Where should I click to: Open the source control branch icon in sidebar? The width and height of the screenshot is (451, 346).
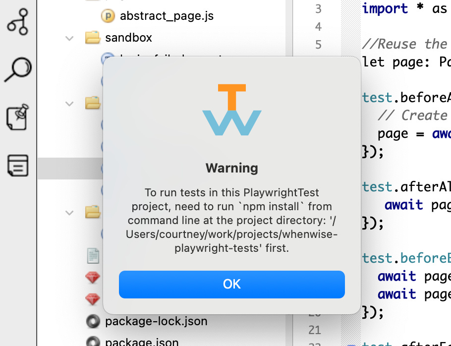[18, 22]
